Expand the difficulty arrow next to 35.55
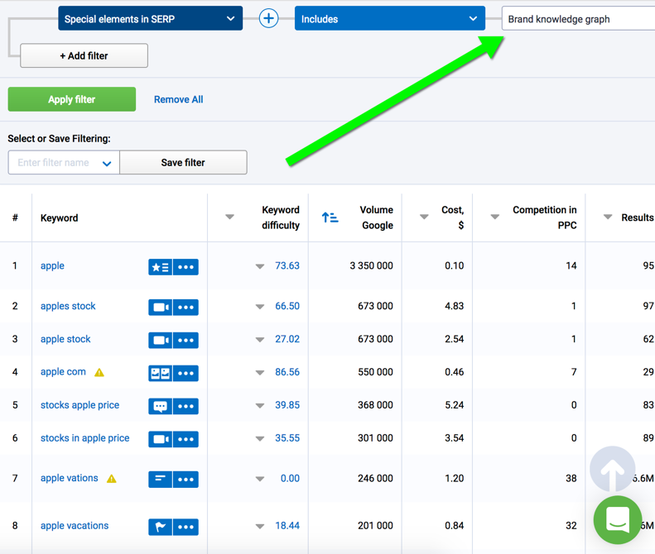 coord(260,438)
